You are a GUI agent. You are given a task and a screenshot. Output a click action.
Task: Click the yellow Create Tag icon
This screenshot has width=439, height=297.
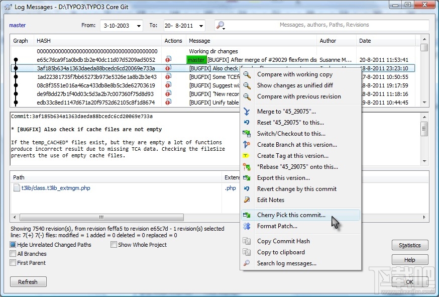[x=247, y=156]
